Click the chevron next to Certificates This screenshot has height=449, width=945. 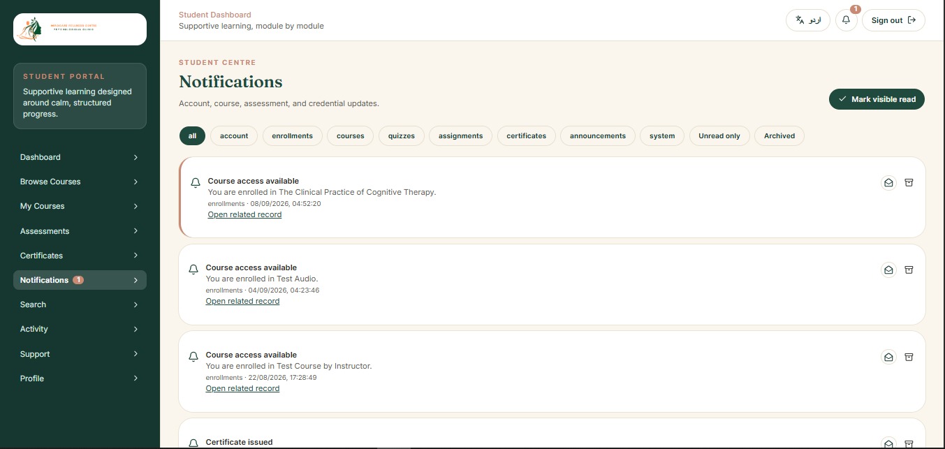135,256
